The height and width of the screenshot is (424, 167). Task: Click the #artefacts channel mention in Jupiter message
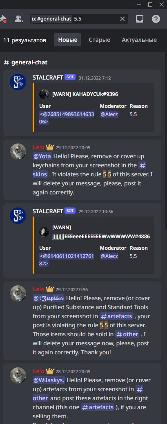(x=116, y=316)
